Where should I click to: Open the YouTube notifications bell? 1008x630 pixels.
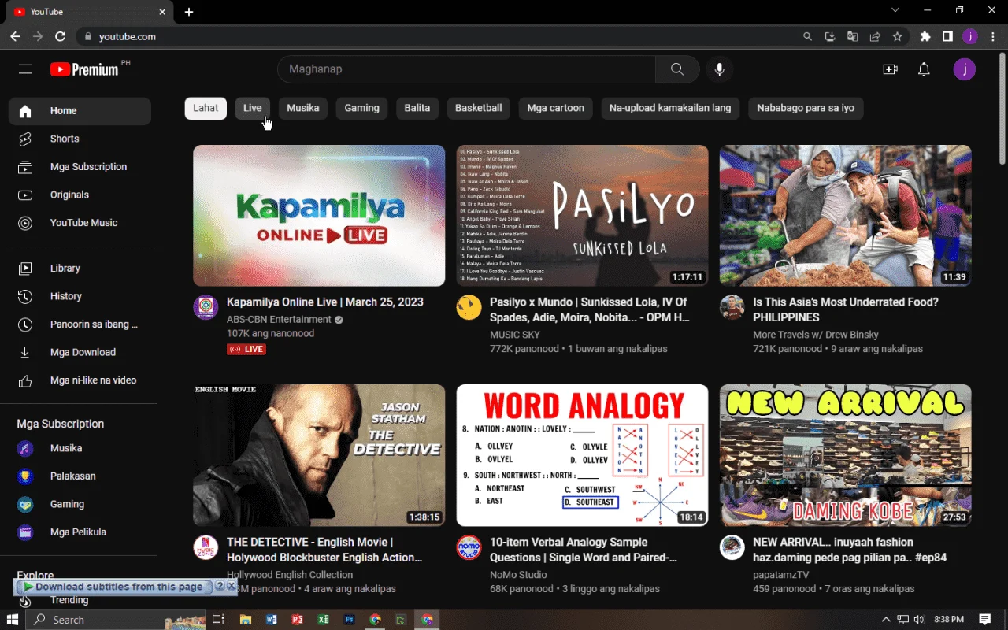point(924,69)
